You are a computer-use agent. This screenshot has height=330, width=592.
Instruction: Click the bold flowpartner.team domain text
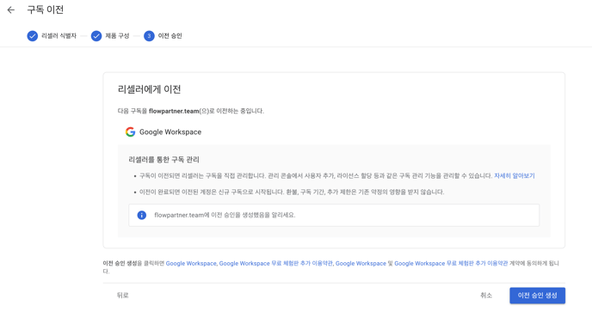[174, 111]
